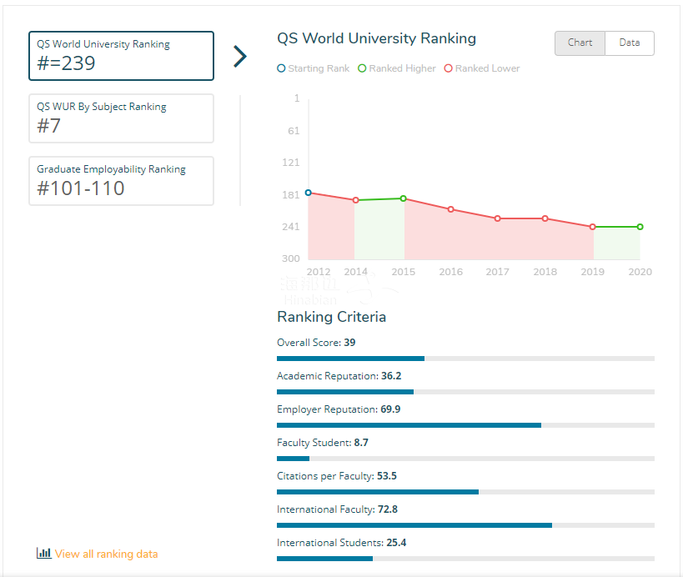
Task: Click the International Faculty progress bar
Action: point(465,525)
